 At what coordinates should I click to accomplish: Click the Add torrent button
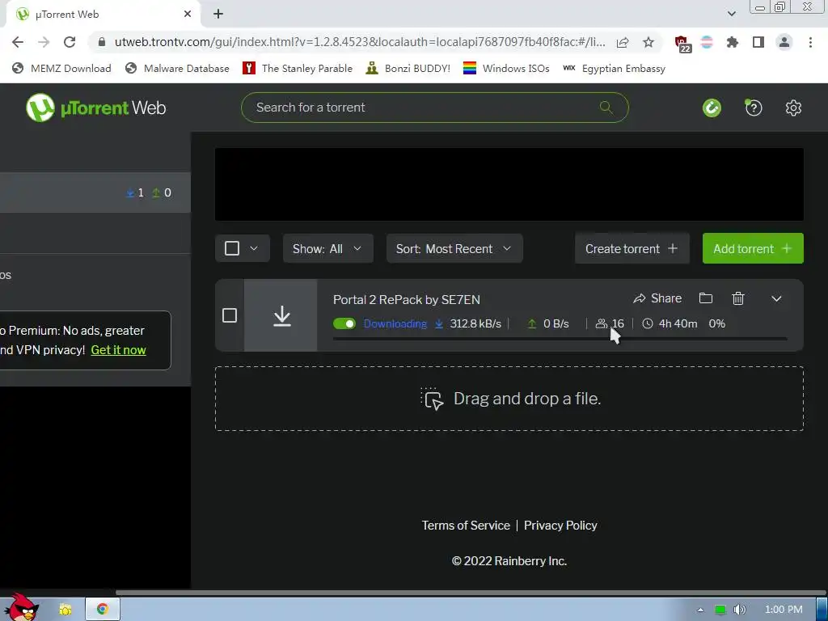(753, 248)
